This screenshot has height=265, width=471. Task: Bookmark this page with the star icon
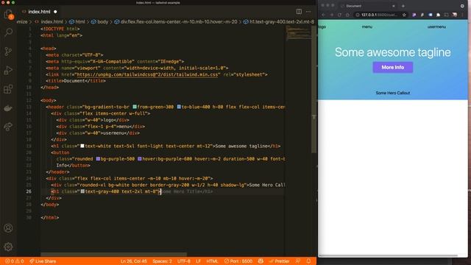404,15
